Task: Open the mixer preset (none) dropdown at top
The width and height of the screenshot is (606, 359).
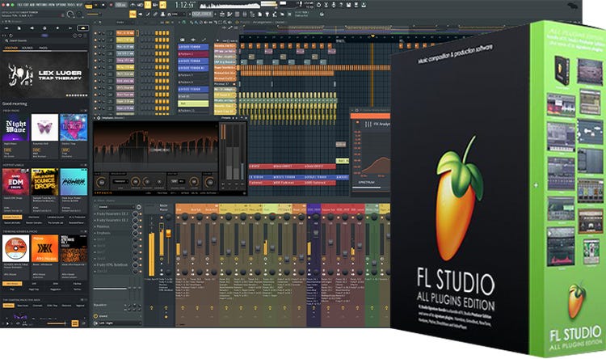Action: click(116, 207)
